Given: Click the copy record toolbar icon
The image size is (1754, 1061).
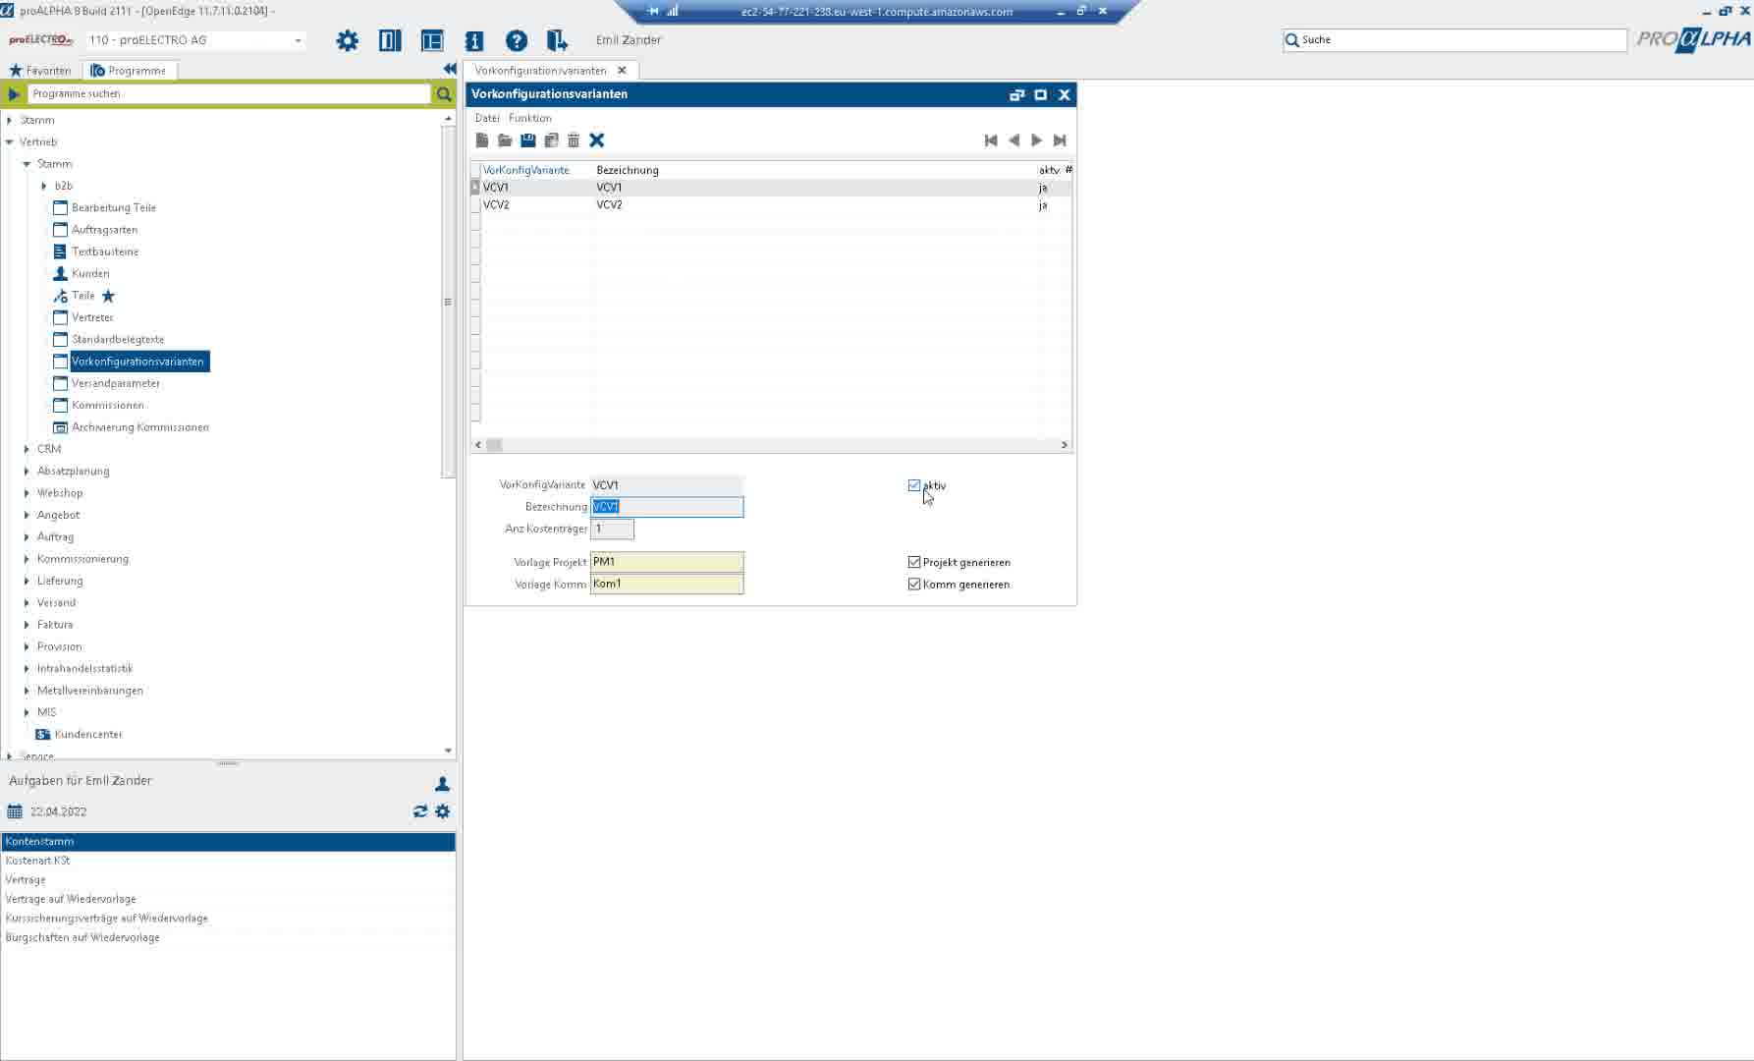Looking at the screenshot, I should point(551,140).
